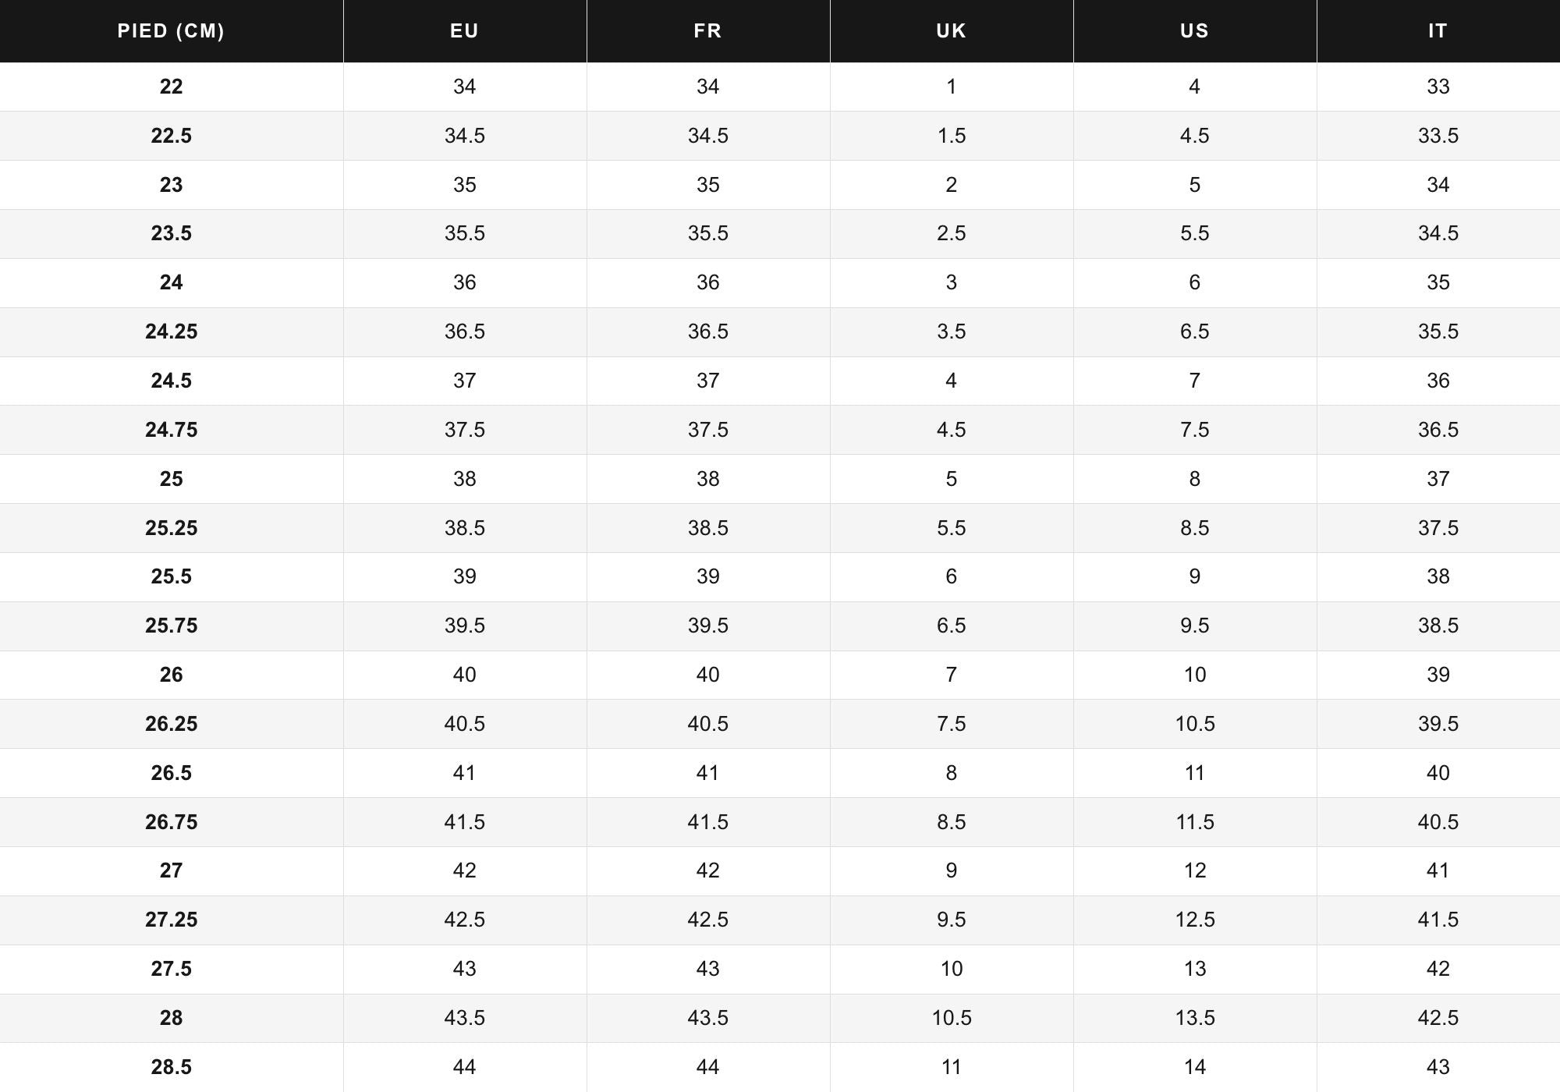1560x1092 pixels.
Task: Click the FR column header
Action: pyautogui.click(x=708, y=31)
